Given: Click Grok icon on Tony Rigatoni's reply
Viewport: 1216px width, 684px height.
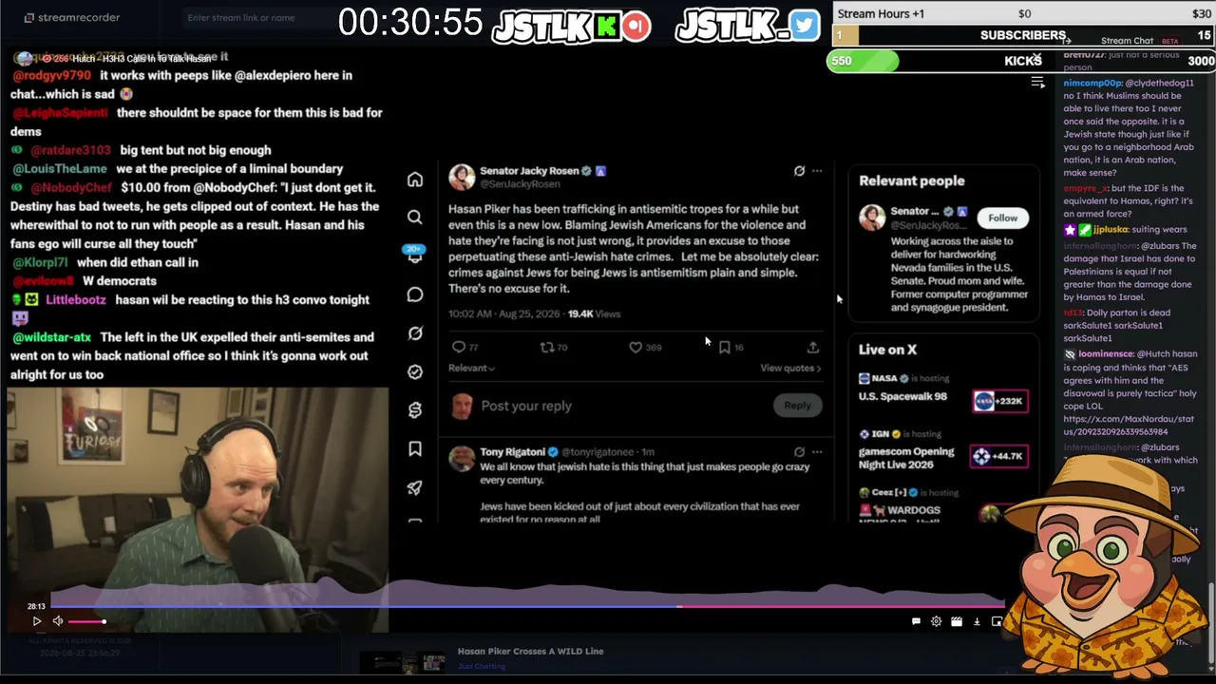Looking at the screenshot, I should [799, 452].
